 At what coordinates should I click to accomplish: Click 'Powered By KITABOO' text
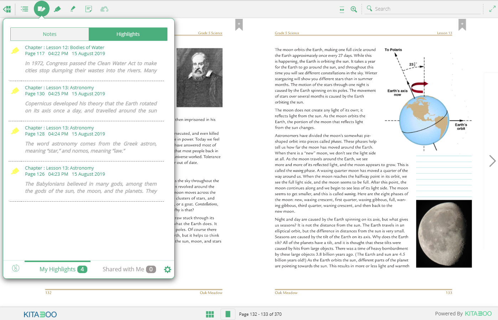click(x=463, y=314)
